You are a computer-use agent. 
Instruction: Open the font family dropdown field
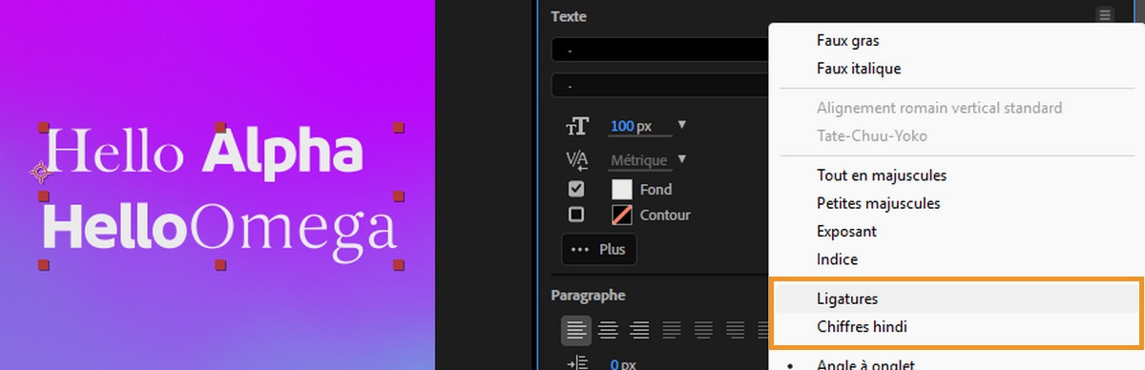tap(660, 50)
